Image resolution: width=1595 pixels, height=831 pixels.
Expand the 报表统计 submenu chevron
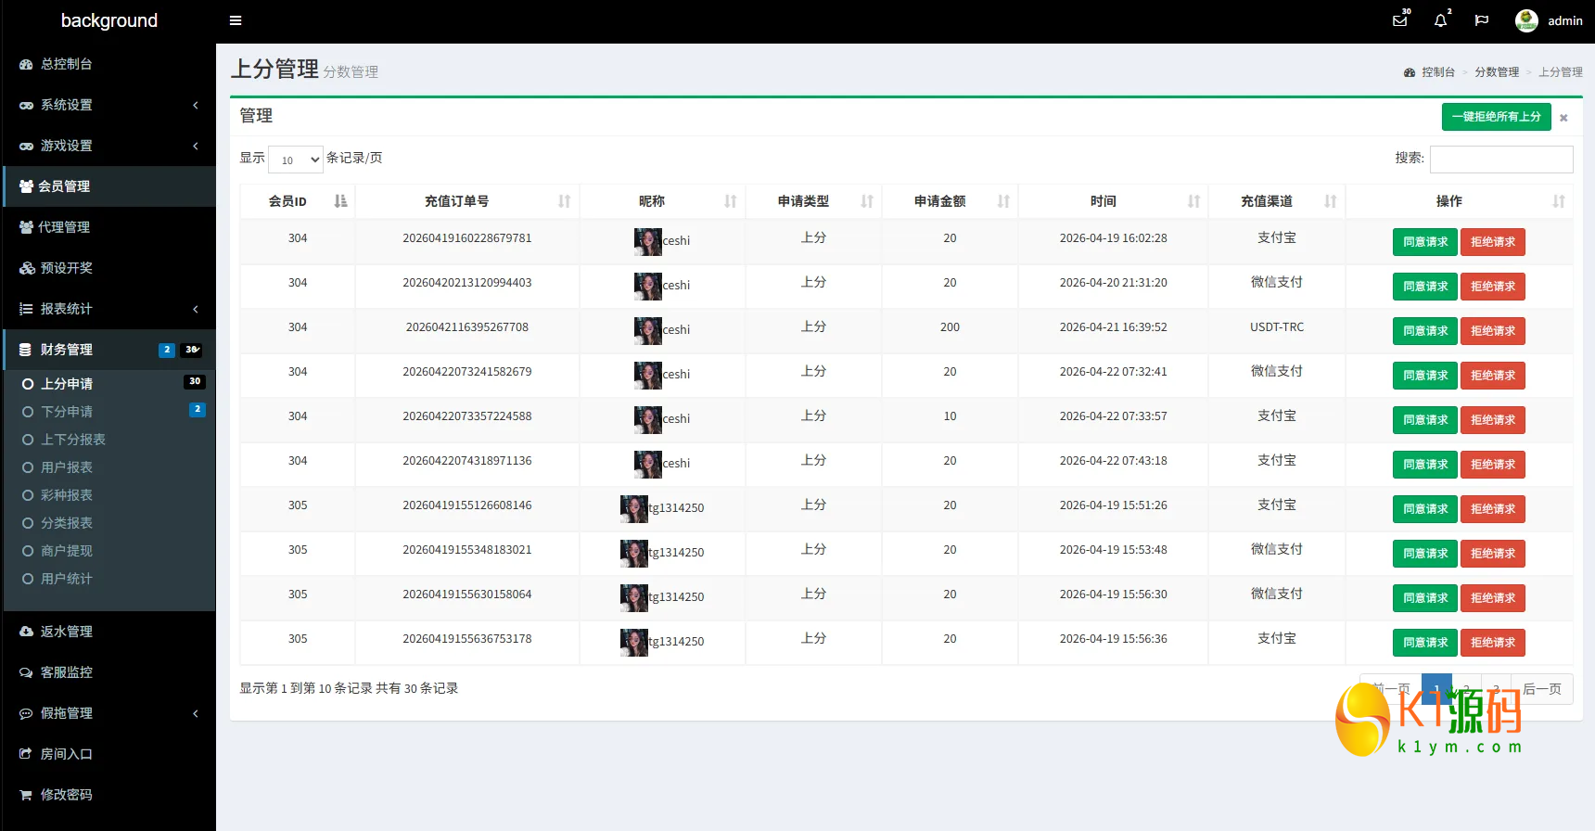(196, 309)
